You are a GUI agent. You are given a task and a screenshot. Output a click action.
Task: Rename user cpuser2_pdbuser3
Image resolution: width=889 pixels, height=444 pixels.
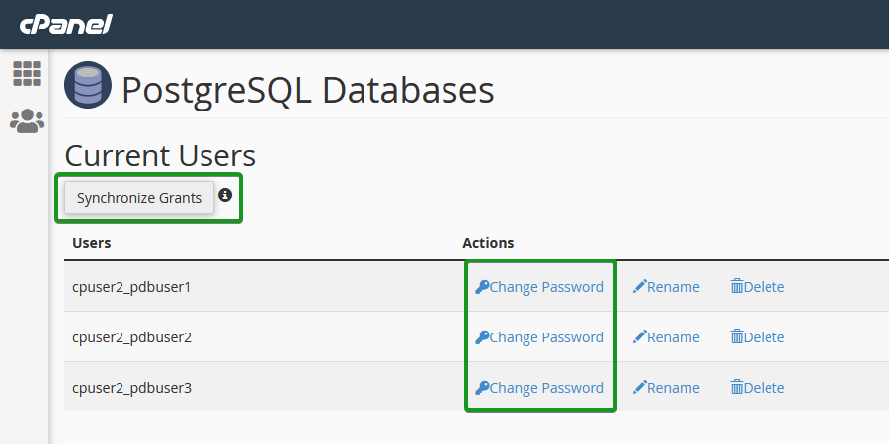[666, 388]
